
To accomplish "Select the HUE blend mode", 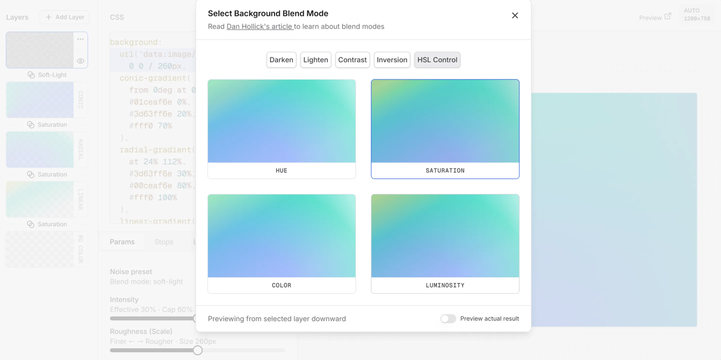I will coord(281,129).
